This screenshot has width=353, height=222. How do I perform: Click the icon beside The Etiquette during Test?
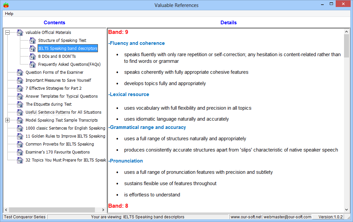[x=20, y=104]
